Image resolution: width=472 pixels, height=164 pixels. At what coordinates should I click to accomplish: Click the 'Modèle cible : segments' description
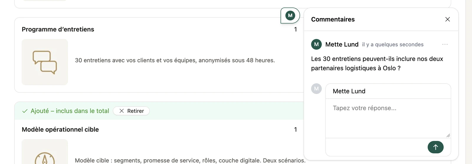pyautogui.click(x=190, y=160)
